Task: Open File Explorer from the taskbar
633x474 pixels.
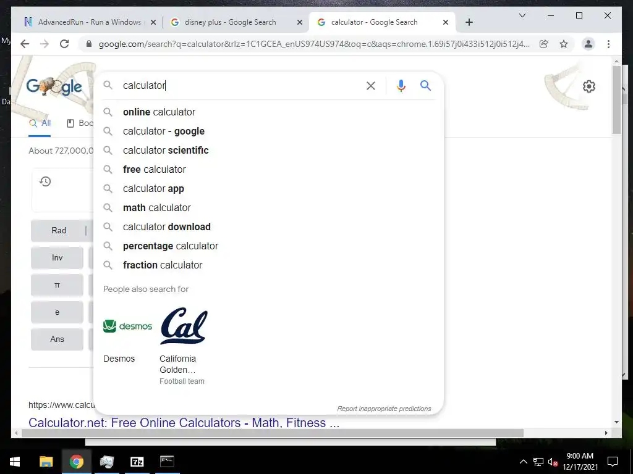Action: pyautogui.click(x=46, y=462)
